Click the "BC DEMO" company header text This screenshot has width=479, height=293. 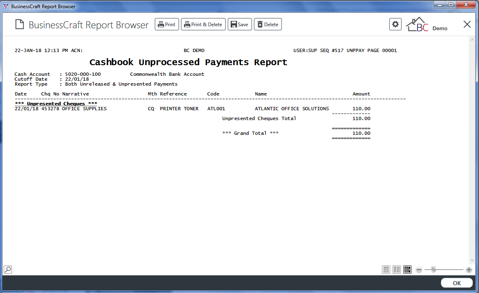click(194, 50)
